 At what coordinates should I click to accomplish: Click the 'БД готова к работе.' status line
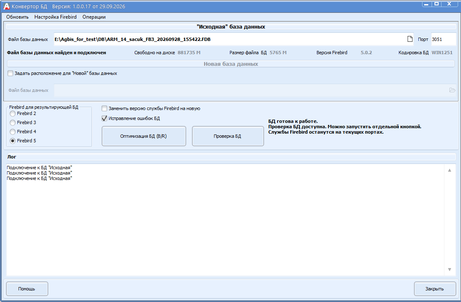pyautogui.click(x=293, y=121)
